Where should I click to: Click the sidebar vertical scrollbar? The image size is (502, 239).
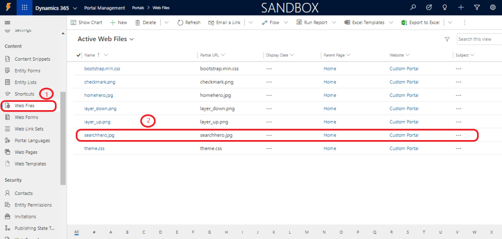63,137
